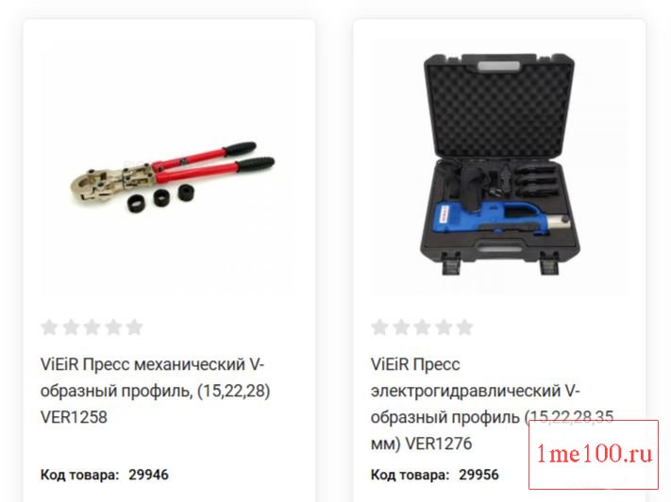
Task: Rate VER1258 product with third star
Action: (92, 327)
